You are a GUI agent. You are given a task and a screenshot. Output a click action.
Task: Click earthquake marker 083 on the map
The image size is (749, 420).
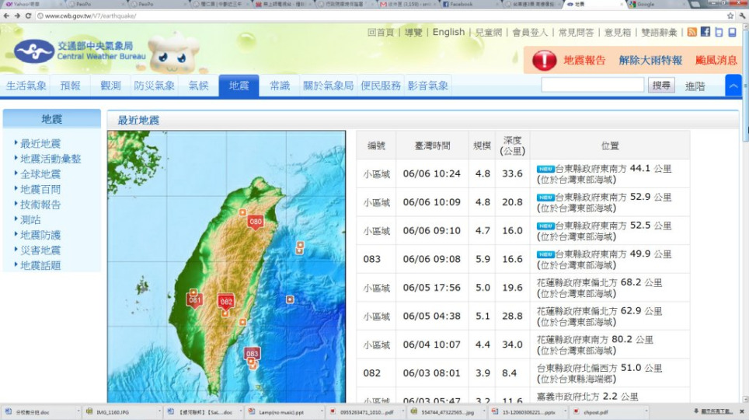click(x=252, y=354)
